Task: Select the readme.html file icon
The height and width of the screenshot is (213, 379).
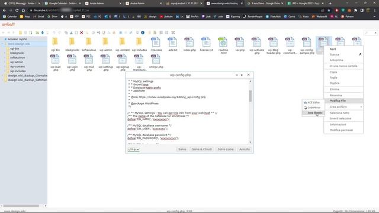Action: click(x=223, y=42)
